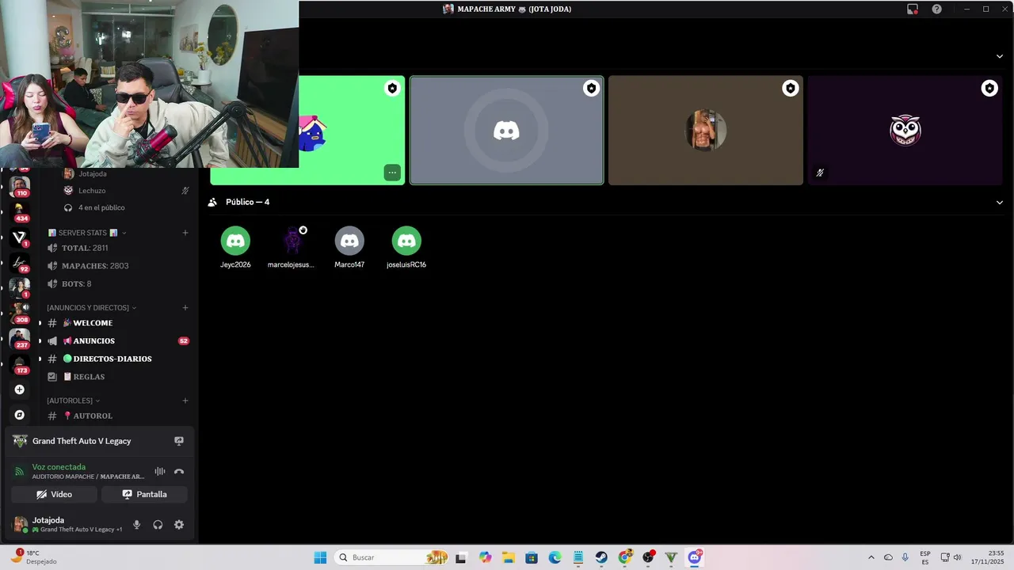Click the badge icon on the Discord logo tile

[x=591, y=89]
